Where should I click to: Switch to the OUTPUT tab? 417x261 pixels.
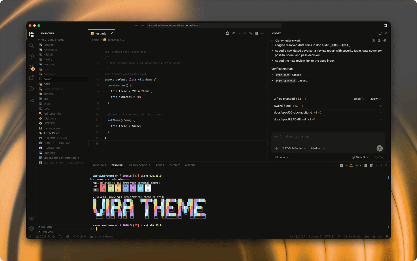[174, 165]
